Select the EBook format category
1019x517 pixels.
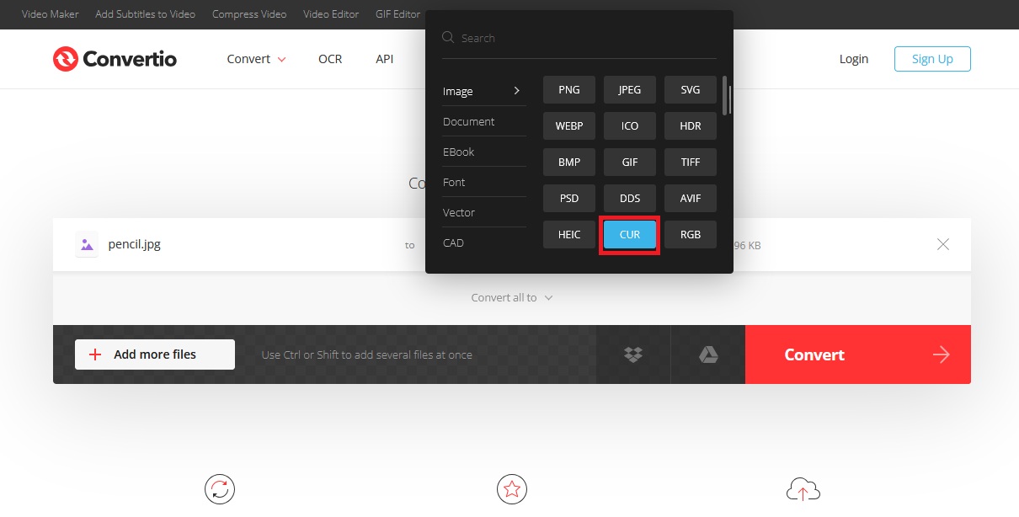click(484, 152)
